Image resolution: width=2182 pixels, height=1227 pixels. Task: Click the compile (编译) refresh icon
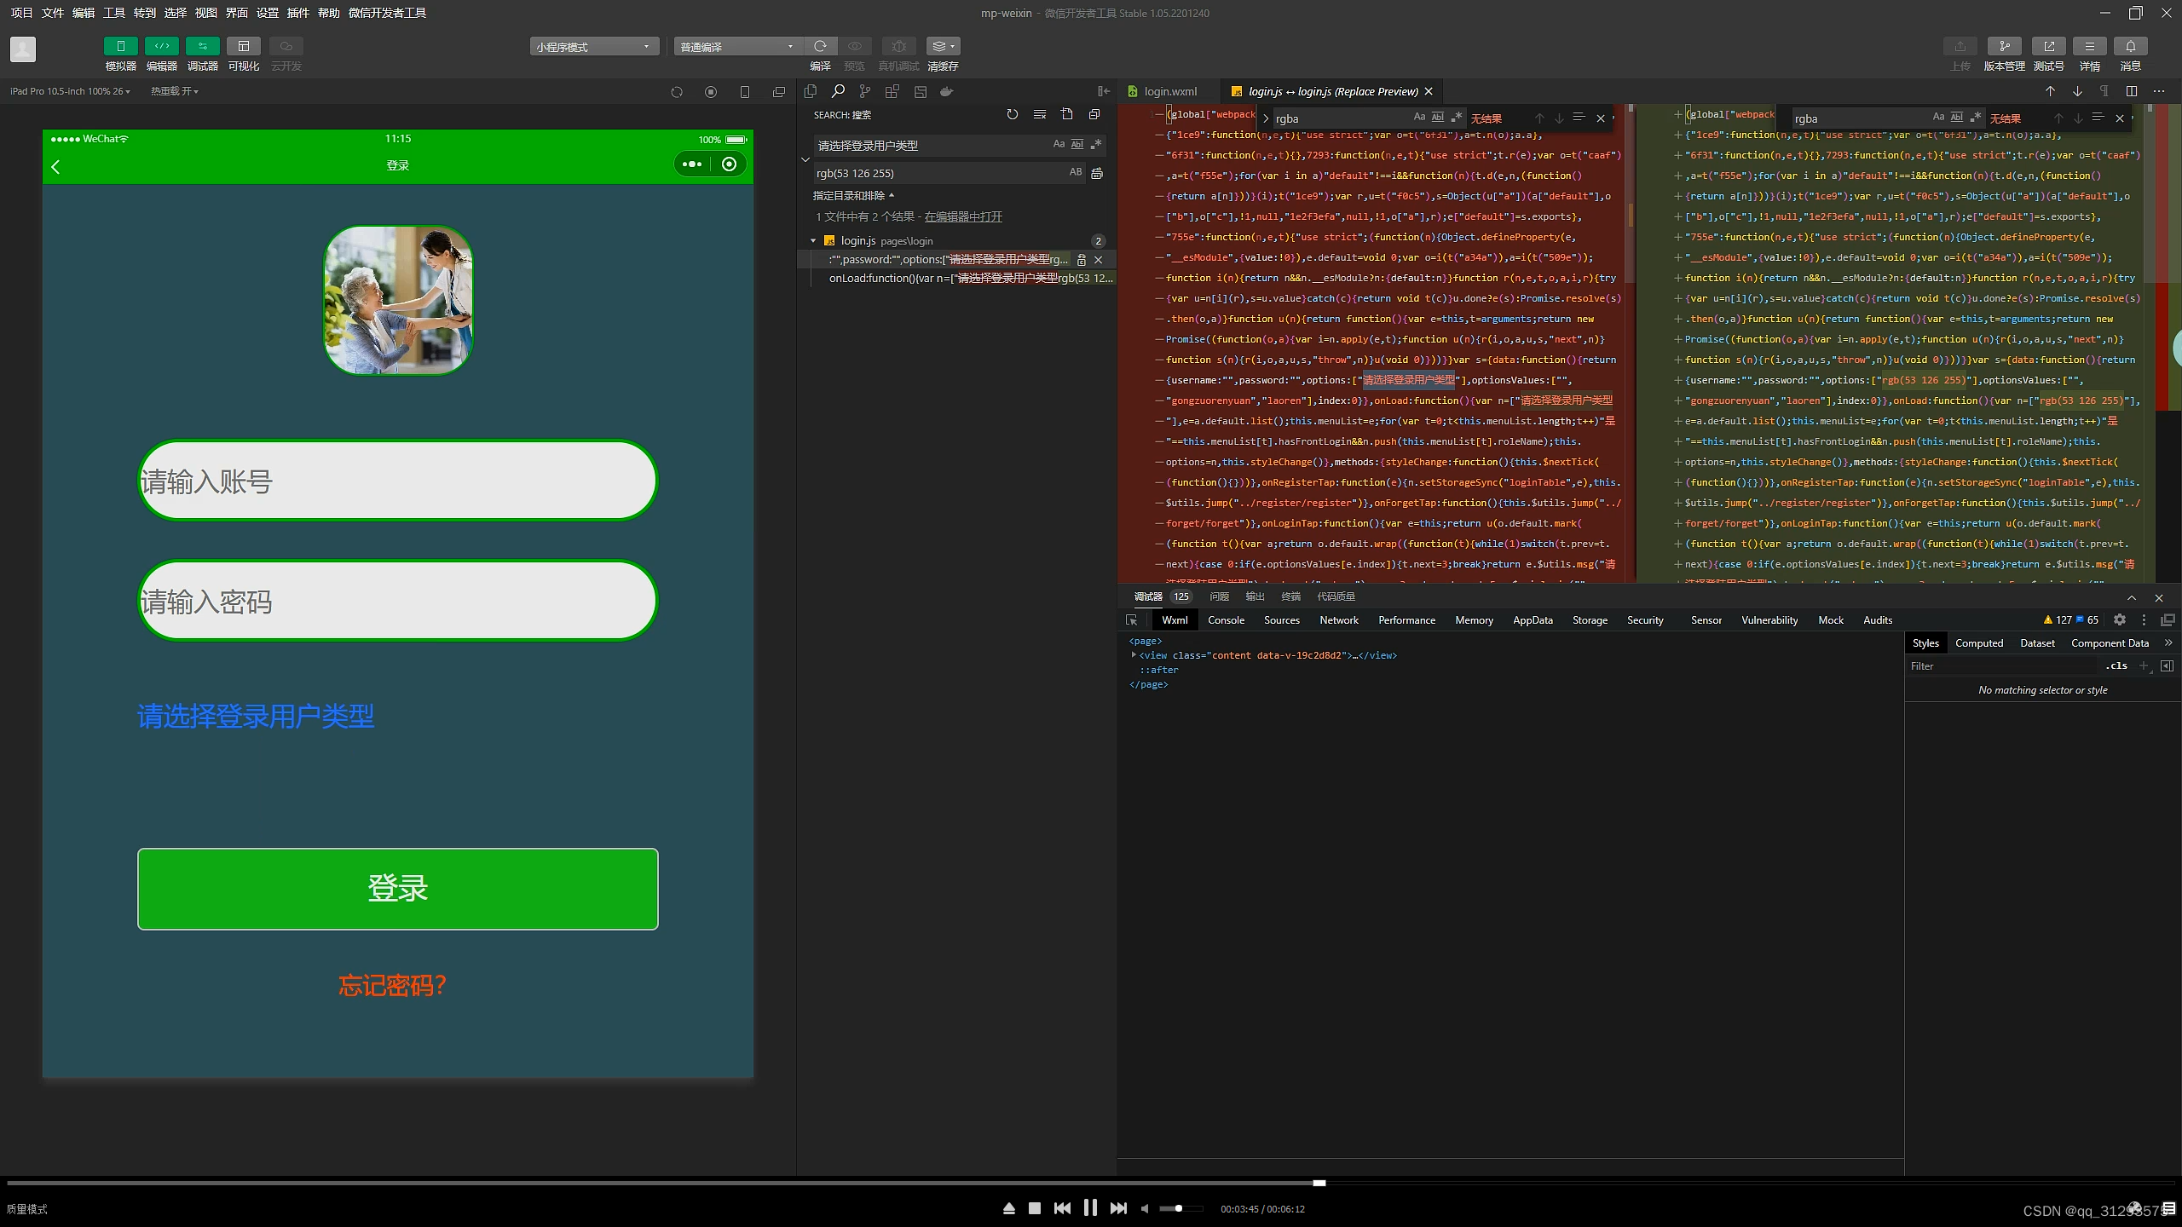tap(820, 46)
